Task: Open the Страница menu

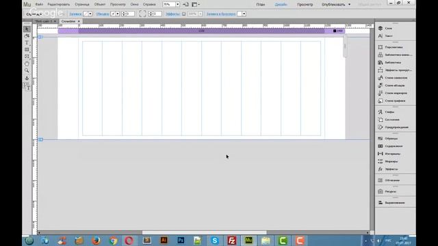Action: click(x=82, y=5)
